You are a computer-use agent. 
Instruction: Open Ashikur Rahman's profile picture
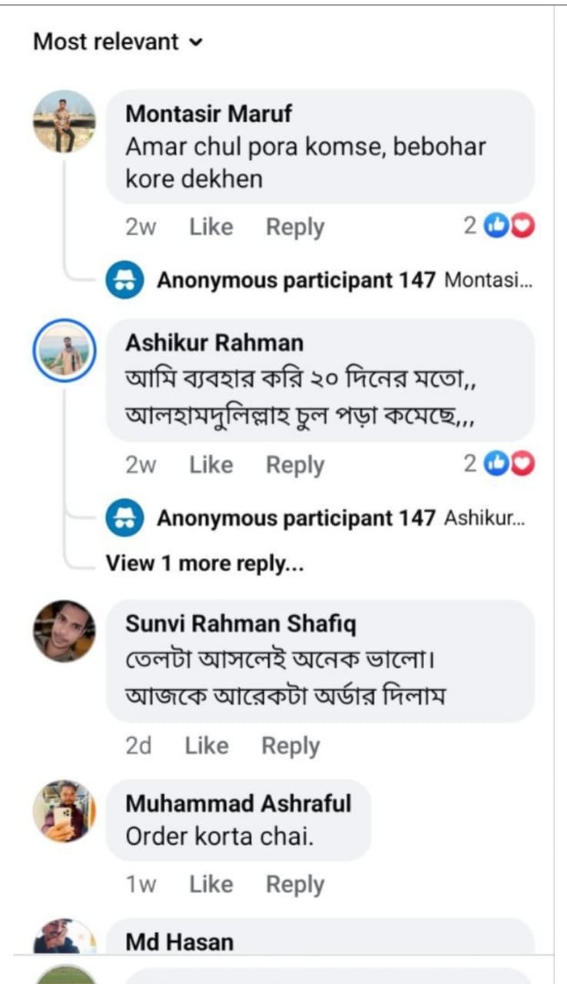tap(64, 351)
